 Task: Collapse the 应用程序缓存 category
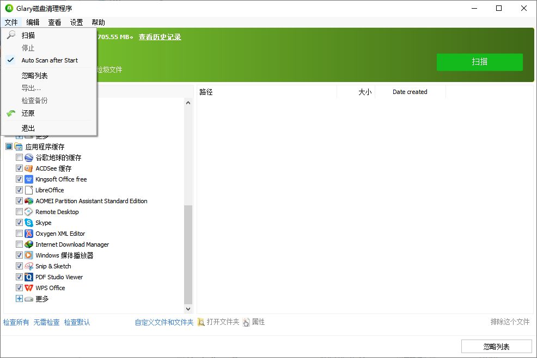[18, 146]
